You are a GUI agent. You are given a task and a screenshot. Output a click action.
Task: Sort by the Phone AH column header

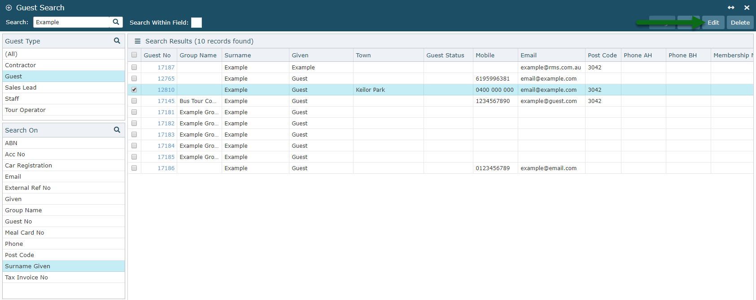643,55
